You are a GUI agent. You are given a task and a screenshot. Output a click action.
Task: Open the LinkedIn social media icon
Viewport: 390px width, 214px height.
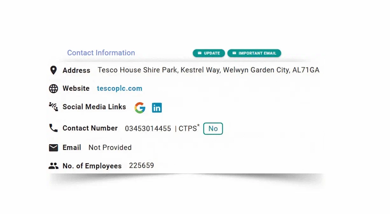tap(157, 108)
